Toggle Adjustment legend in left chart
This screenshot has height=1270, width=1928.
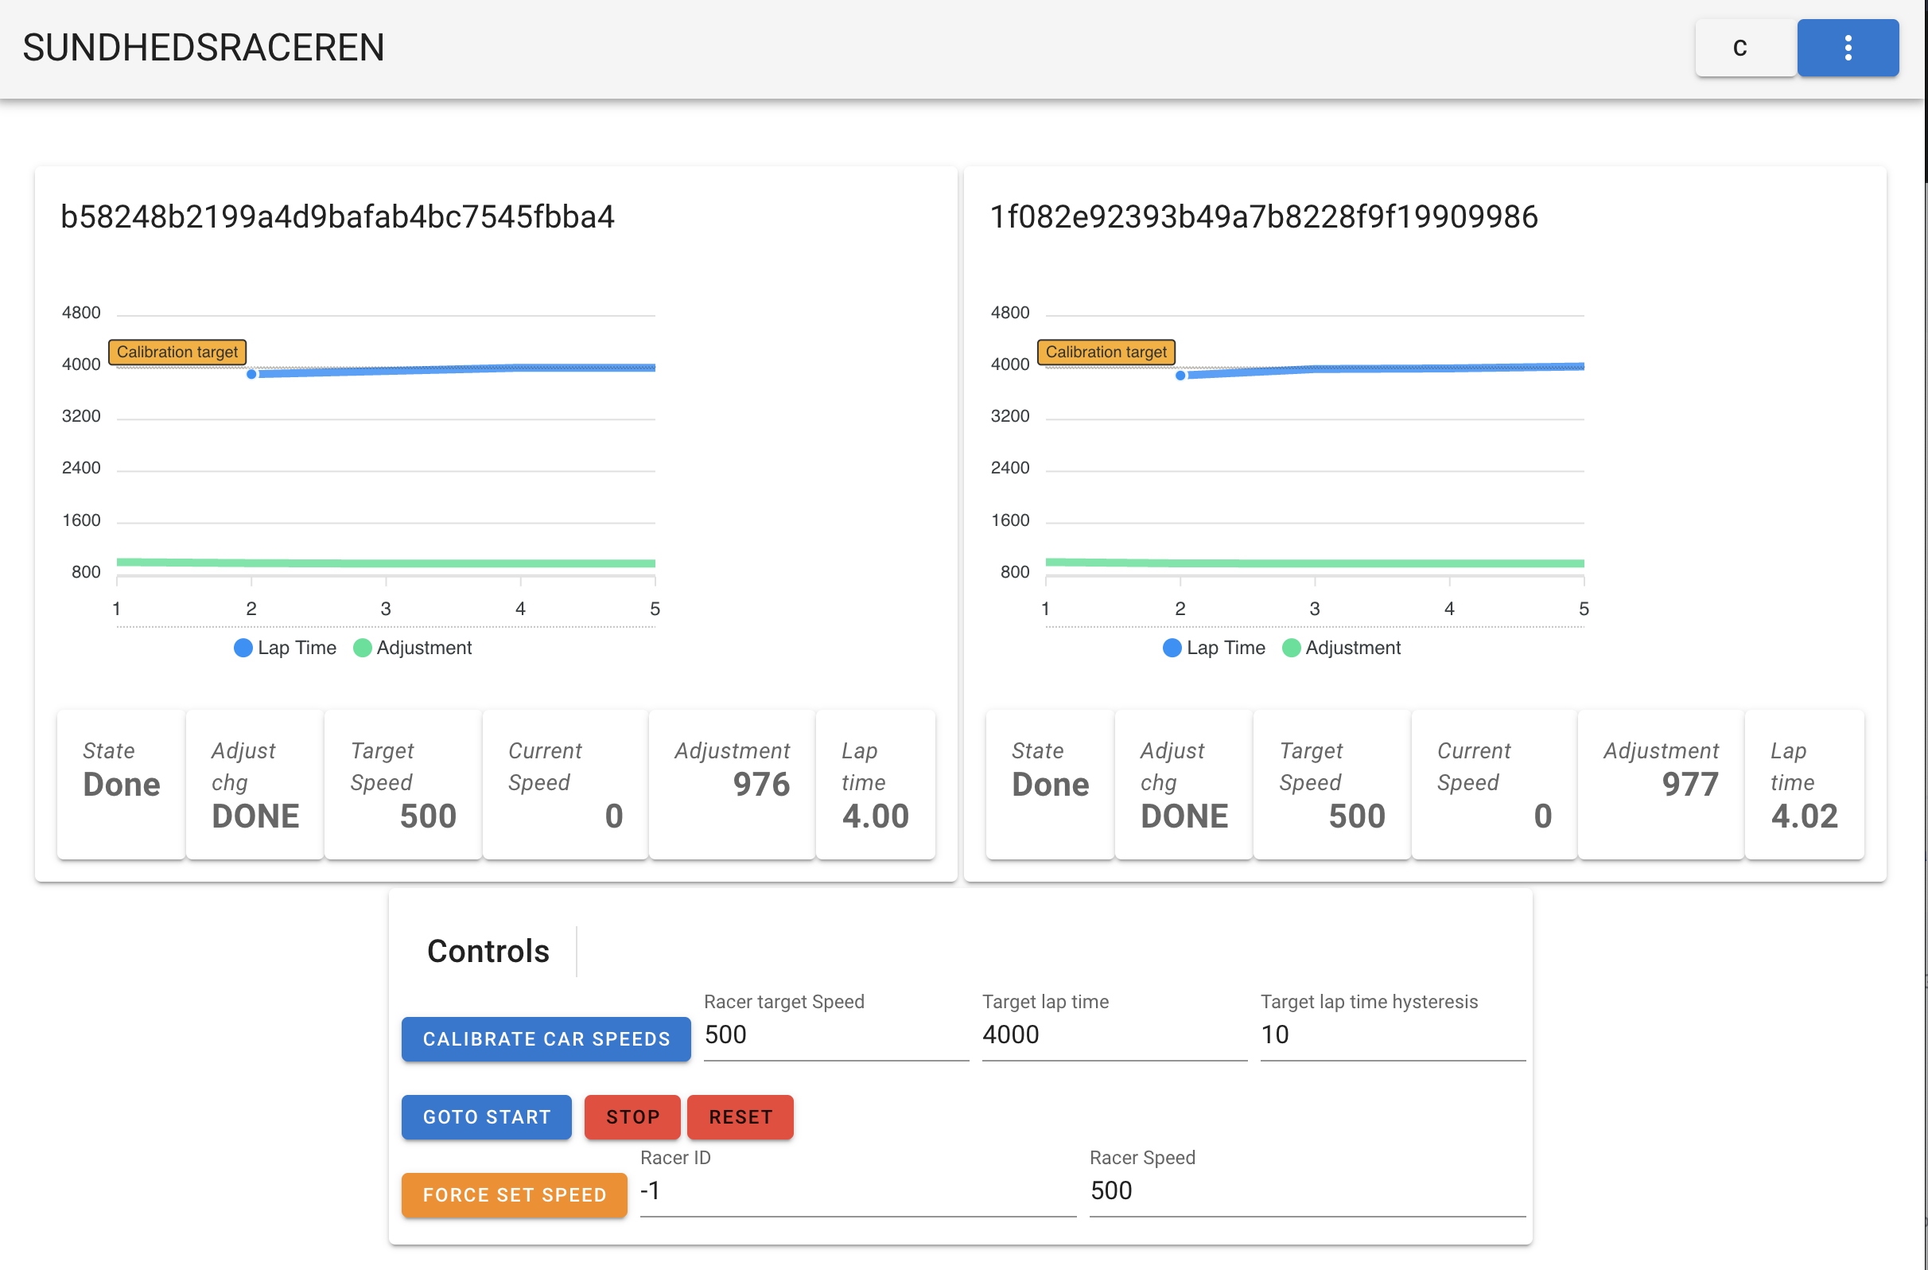413,648
